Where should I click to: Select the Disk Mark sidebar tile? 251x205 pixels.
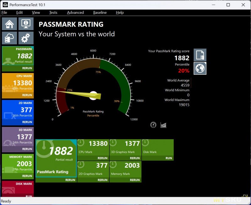pyautogui.click(x=18, y=189)
